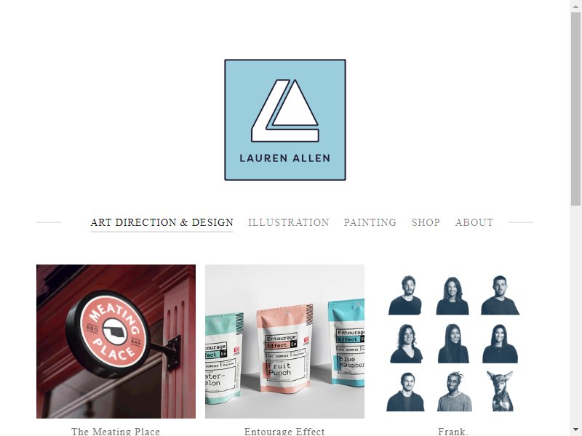Click the Lauren Allen logo
582x436 pixels.
[284, 120]
